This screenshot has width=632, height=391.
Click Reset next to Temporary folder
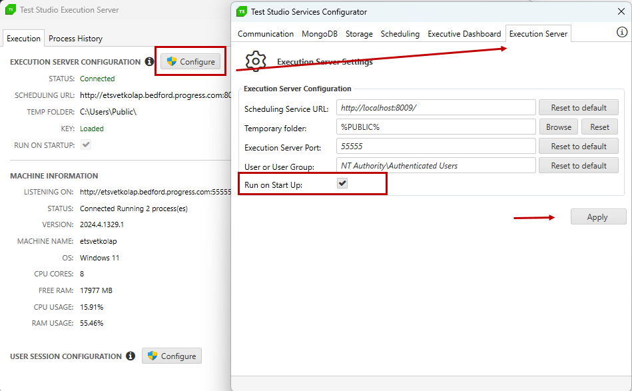pos(599,127)
